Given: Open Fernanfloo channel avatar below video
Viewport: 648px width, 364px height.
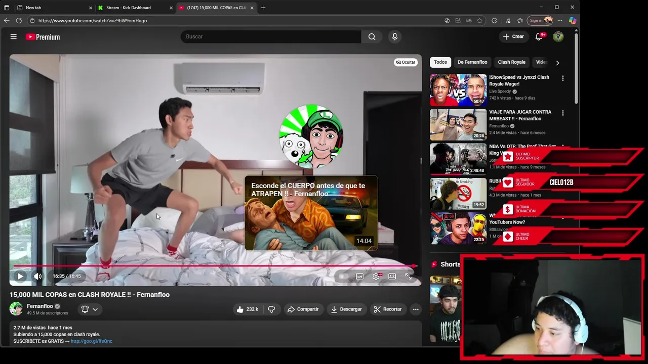Looking at the screenshot, I should [x=16, y=309].
